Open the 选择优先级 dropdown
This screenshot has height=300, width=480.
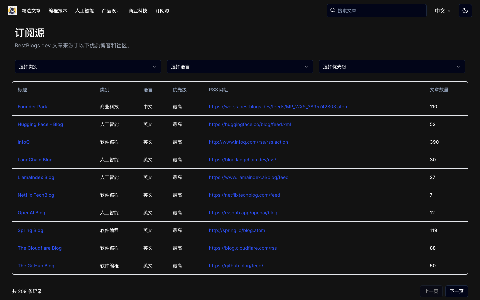pyautogui.click(x=392, y=67)
